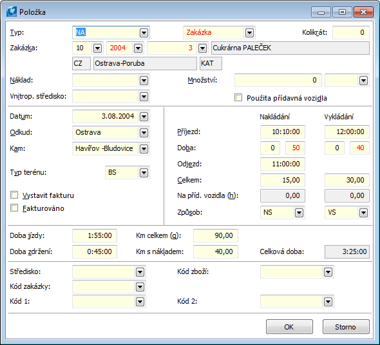
Task: Expand the Náklad dropdown
Action: 144,81
